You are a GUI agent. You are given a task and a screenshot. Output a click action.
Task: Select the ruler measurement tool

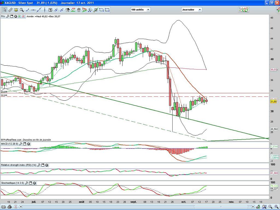tap(10, 10)
